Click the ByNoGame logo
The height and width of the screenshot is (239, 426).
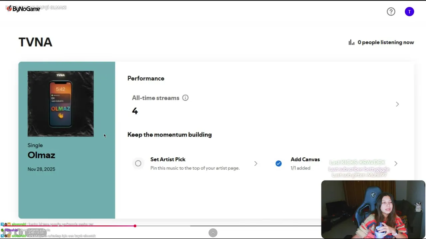(23, 9)
